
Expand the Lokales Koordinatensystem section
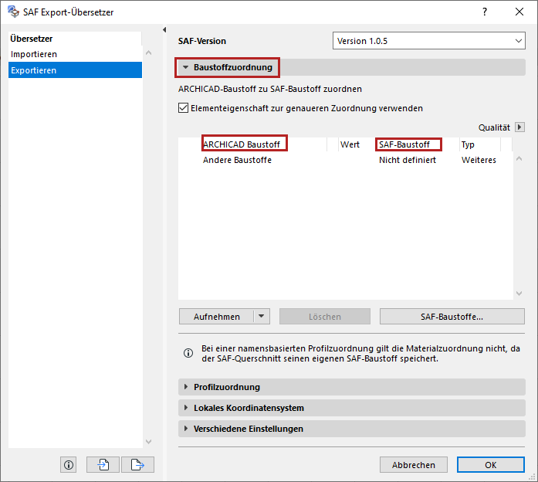click(186, 408)
